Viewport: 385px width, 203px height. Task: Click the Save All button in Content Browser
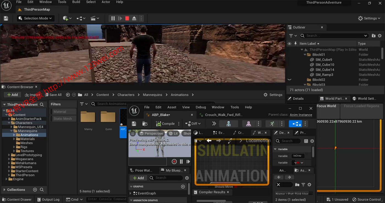pos(53,95)
